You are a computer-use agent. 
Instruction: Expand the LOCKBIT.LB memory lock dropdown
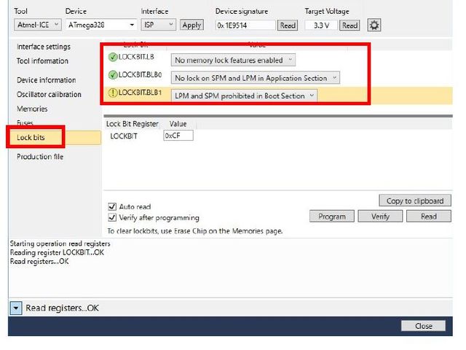tap(233, 60)
